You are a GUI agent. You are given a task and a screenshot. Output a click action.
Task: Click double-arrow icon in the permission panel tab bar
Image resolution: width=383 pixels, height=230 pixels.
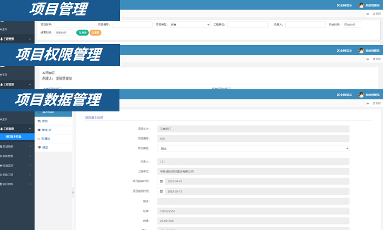(x=368, y=59)
